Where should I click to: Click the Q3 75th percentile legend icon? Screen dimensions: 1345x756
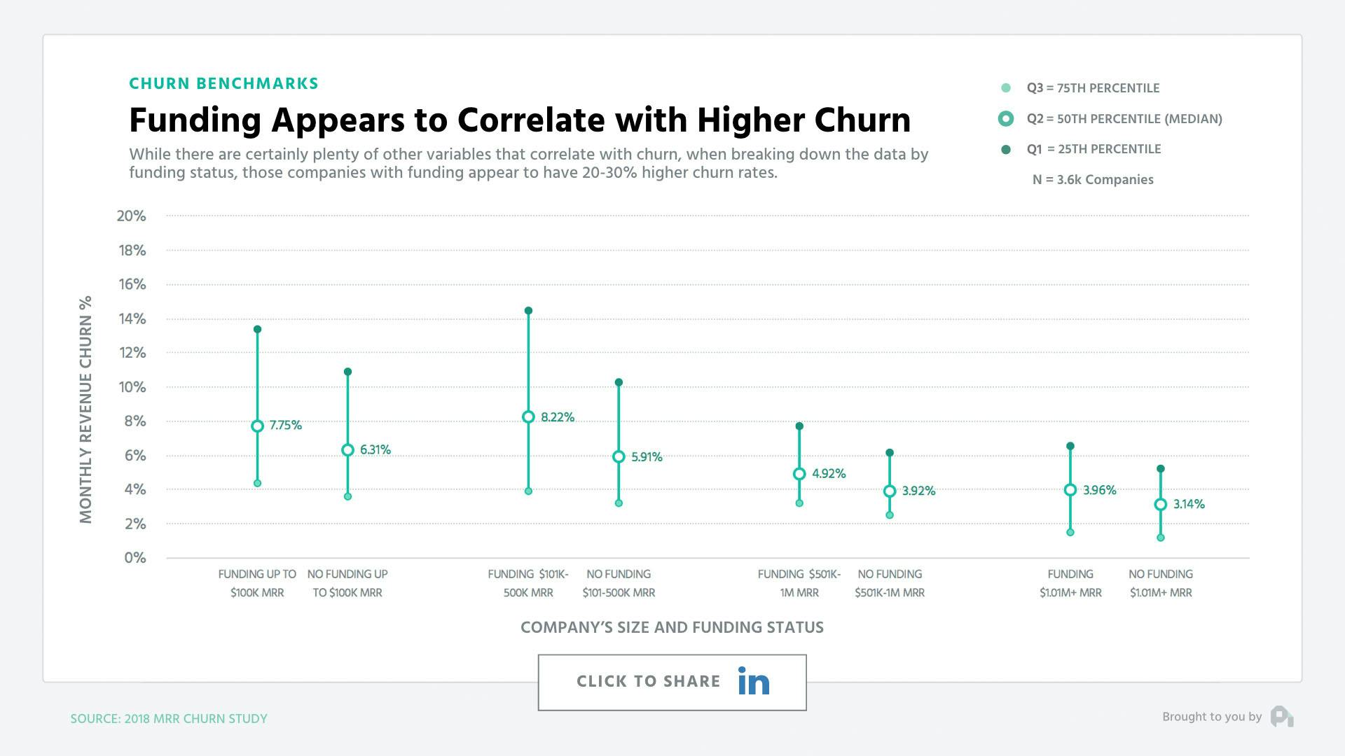click(1001, 86)
